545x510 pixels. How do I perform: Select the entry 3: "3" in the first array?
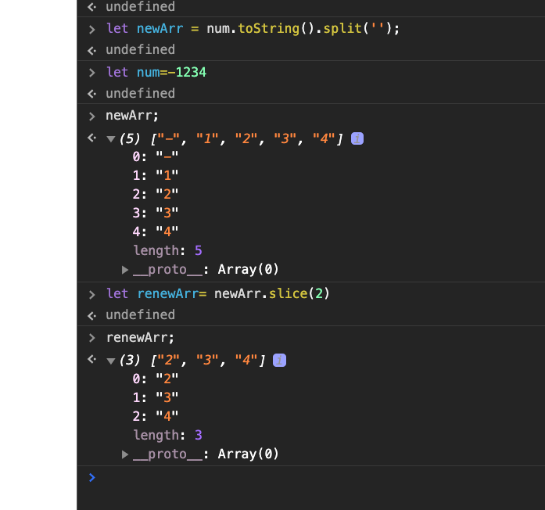(x=156, y=213)
